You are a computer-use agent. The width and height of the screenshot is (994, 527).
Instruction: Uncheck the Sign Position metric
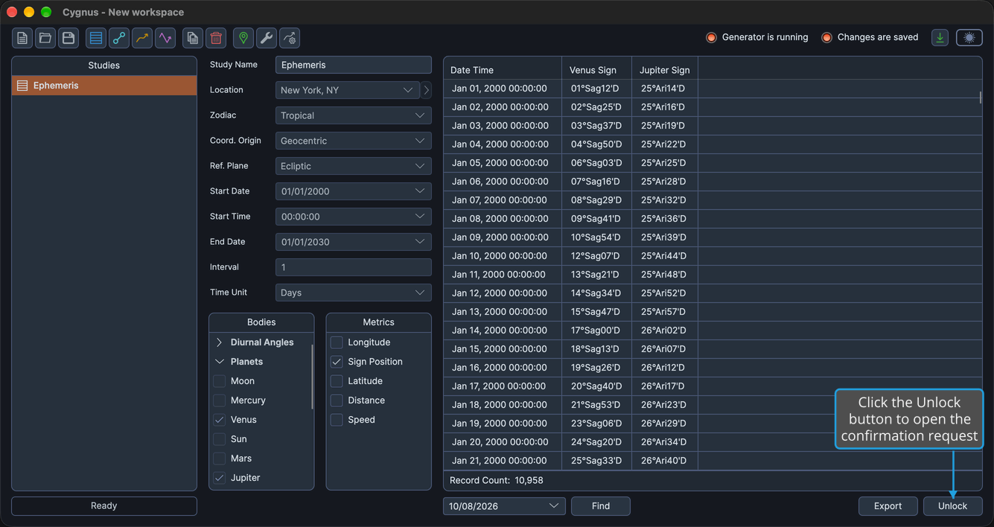coord(337,362)
